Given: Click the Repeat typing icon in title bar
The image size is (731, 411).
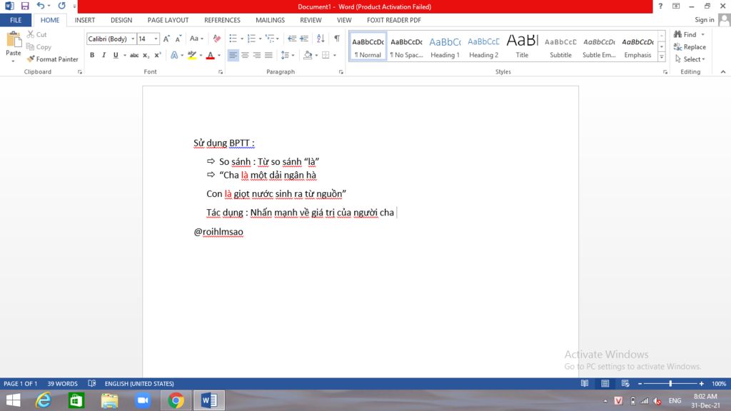Looking at the screenshot, I should (x=61, y=6).
